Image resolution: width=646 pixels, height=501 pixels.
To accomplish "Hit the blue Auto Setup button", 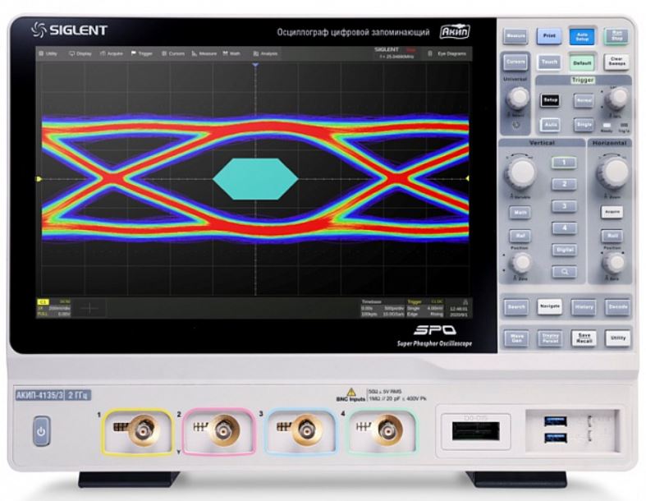I will point(582,36).
